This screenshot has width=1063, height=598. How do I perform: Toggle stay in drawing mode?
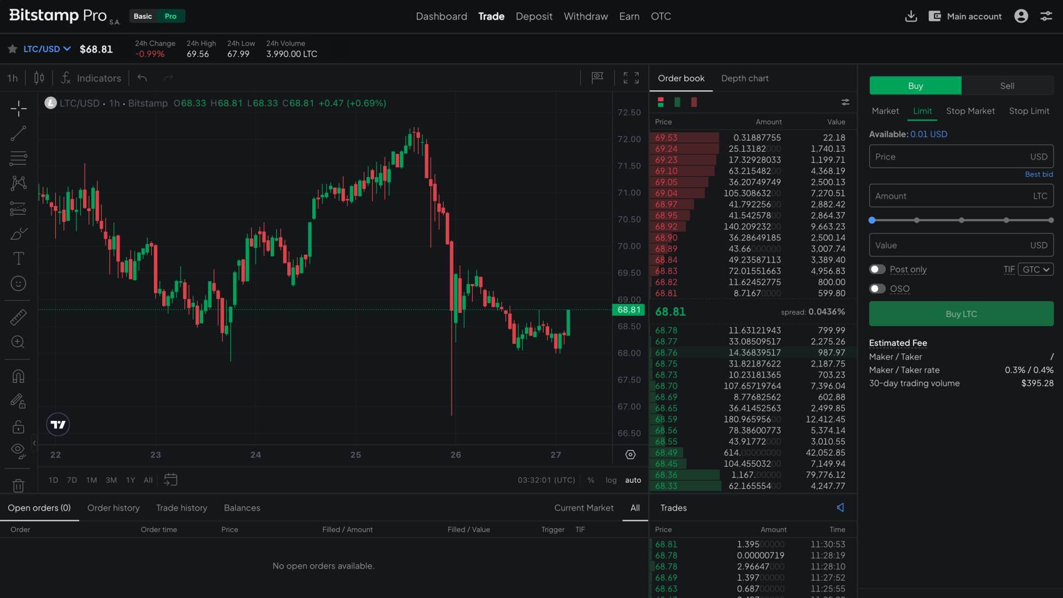18,401
